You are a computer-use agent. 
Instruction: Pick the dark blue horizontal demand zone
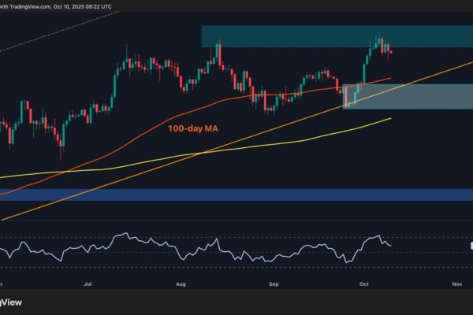pyautogui.click(x=236, y=195)
